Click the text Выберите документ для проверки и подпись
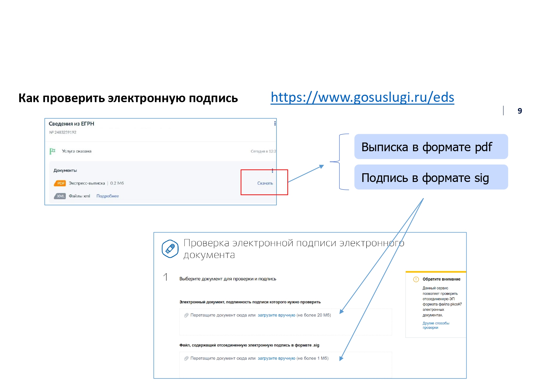This screenshot has height=385, width=544. 228,279
